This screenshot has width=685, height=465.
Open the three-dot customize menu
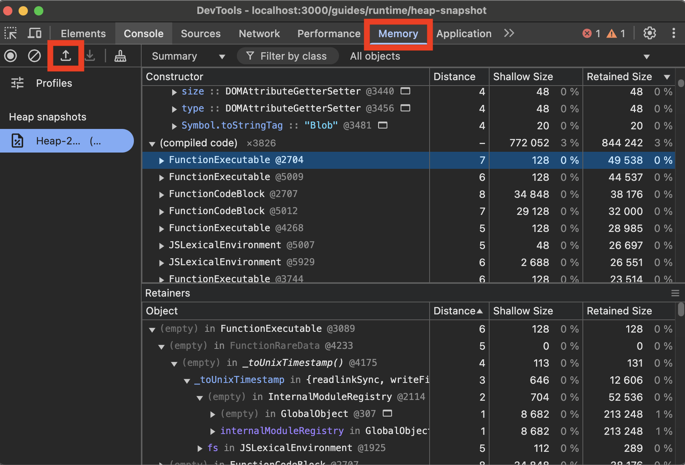pyautogui.click(x=674, y=33)
